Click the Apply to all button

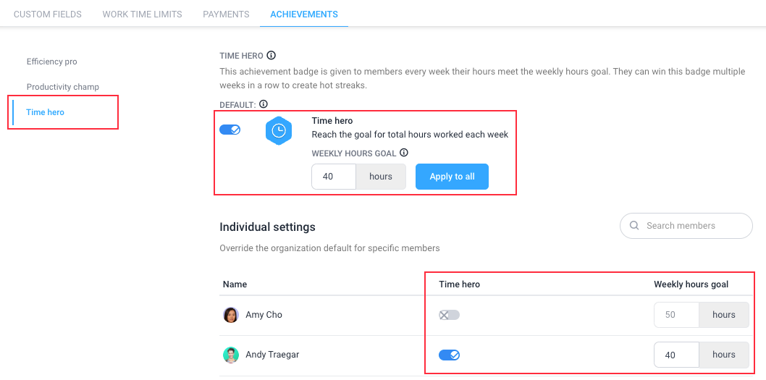point(452,177)
